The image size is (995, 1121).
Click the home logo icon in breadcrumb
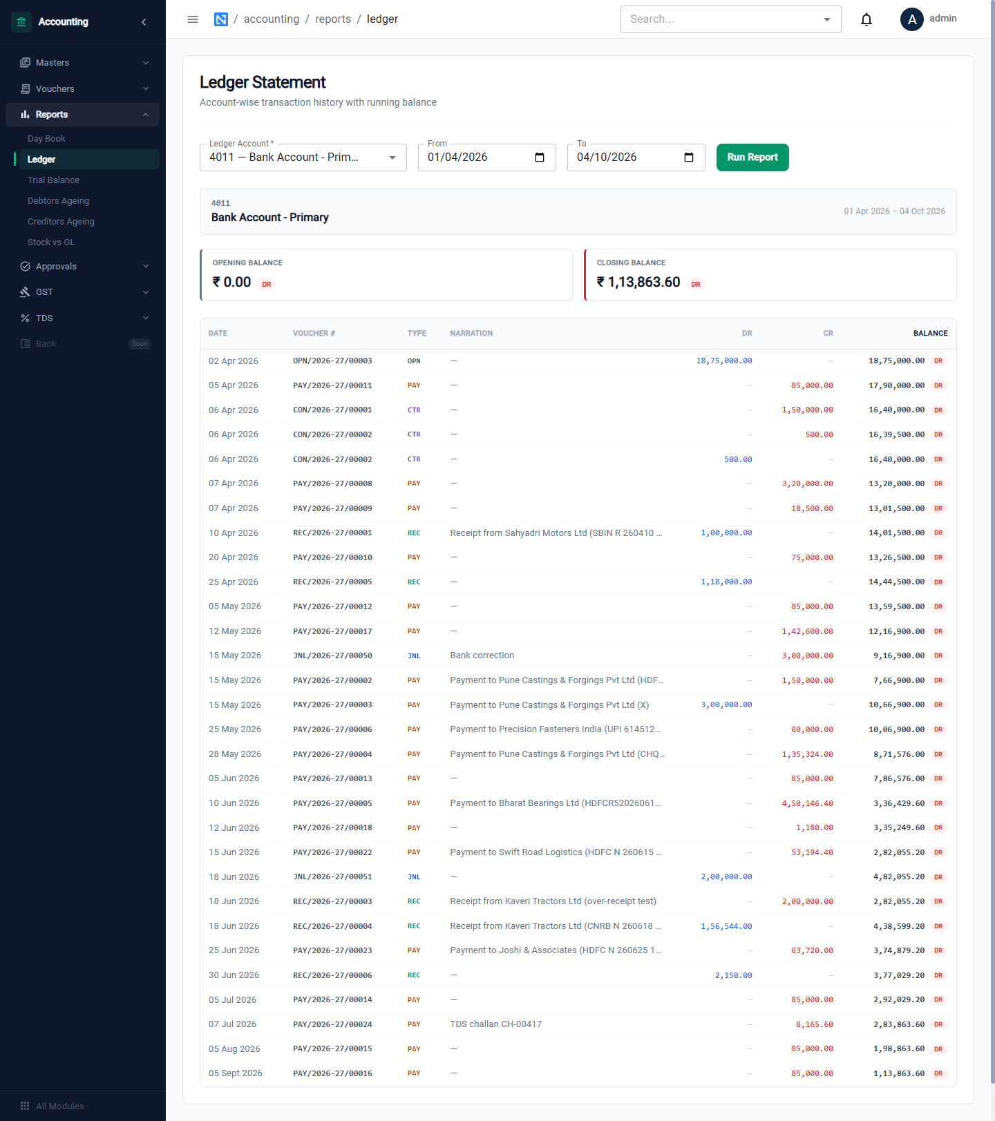coord(221,19)
